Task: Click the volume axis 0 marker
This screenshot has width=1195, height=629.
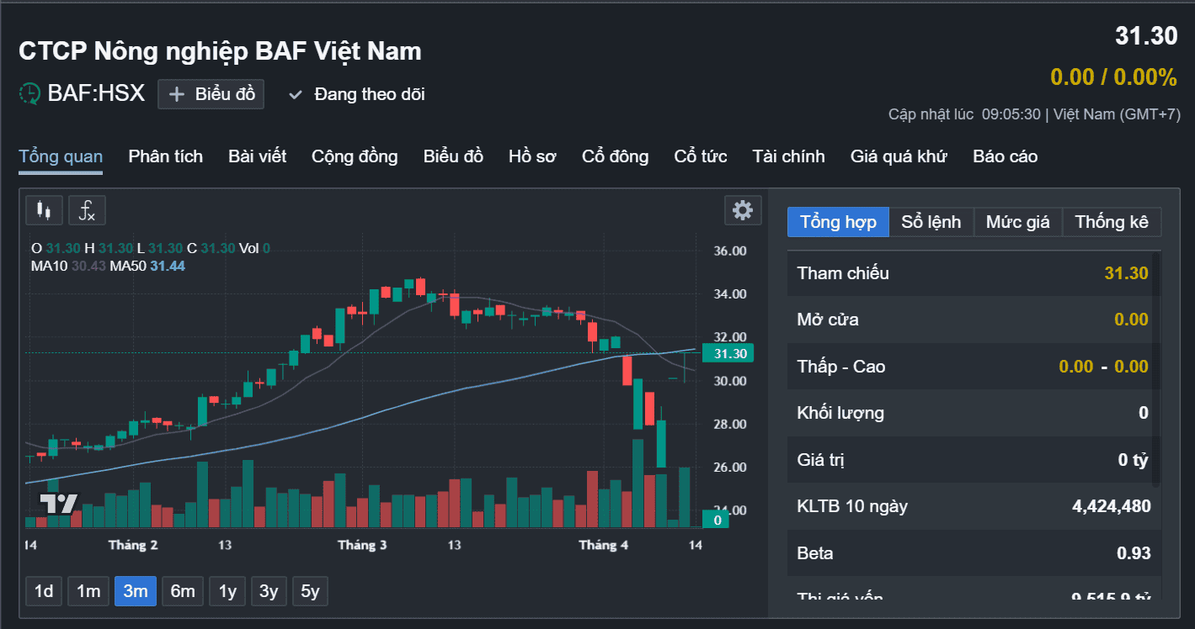Action: [x=716, y=520]
